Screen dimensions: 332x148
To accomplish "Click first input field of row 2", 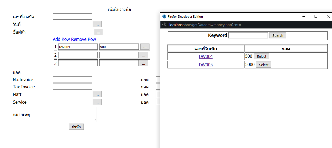I will point(78,55).
